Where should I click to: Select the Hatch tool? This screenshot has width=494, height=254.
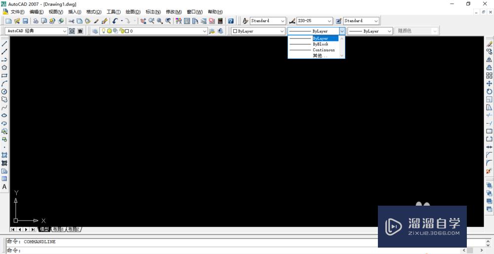tap(4, 155)
